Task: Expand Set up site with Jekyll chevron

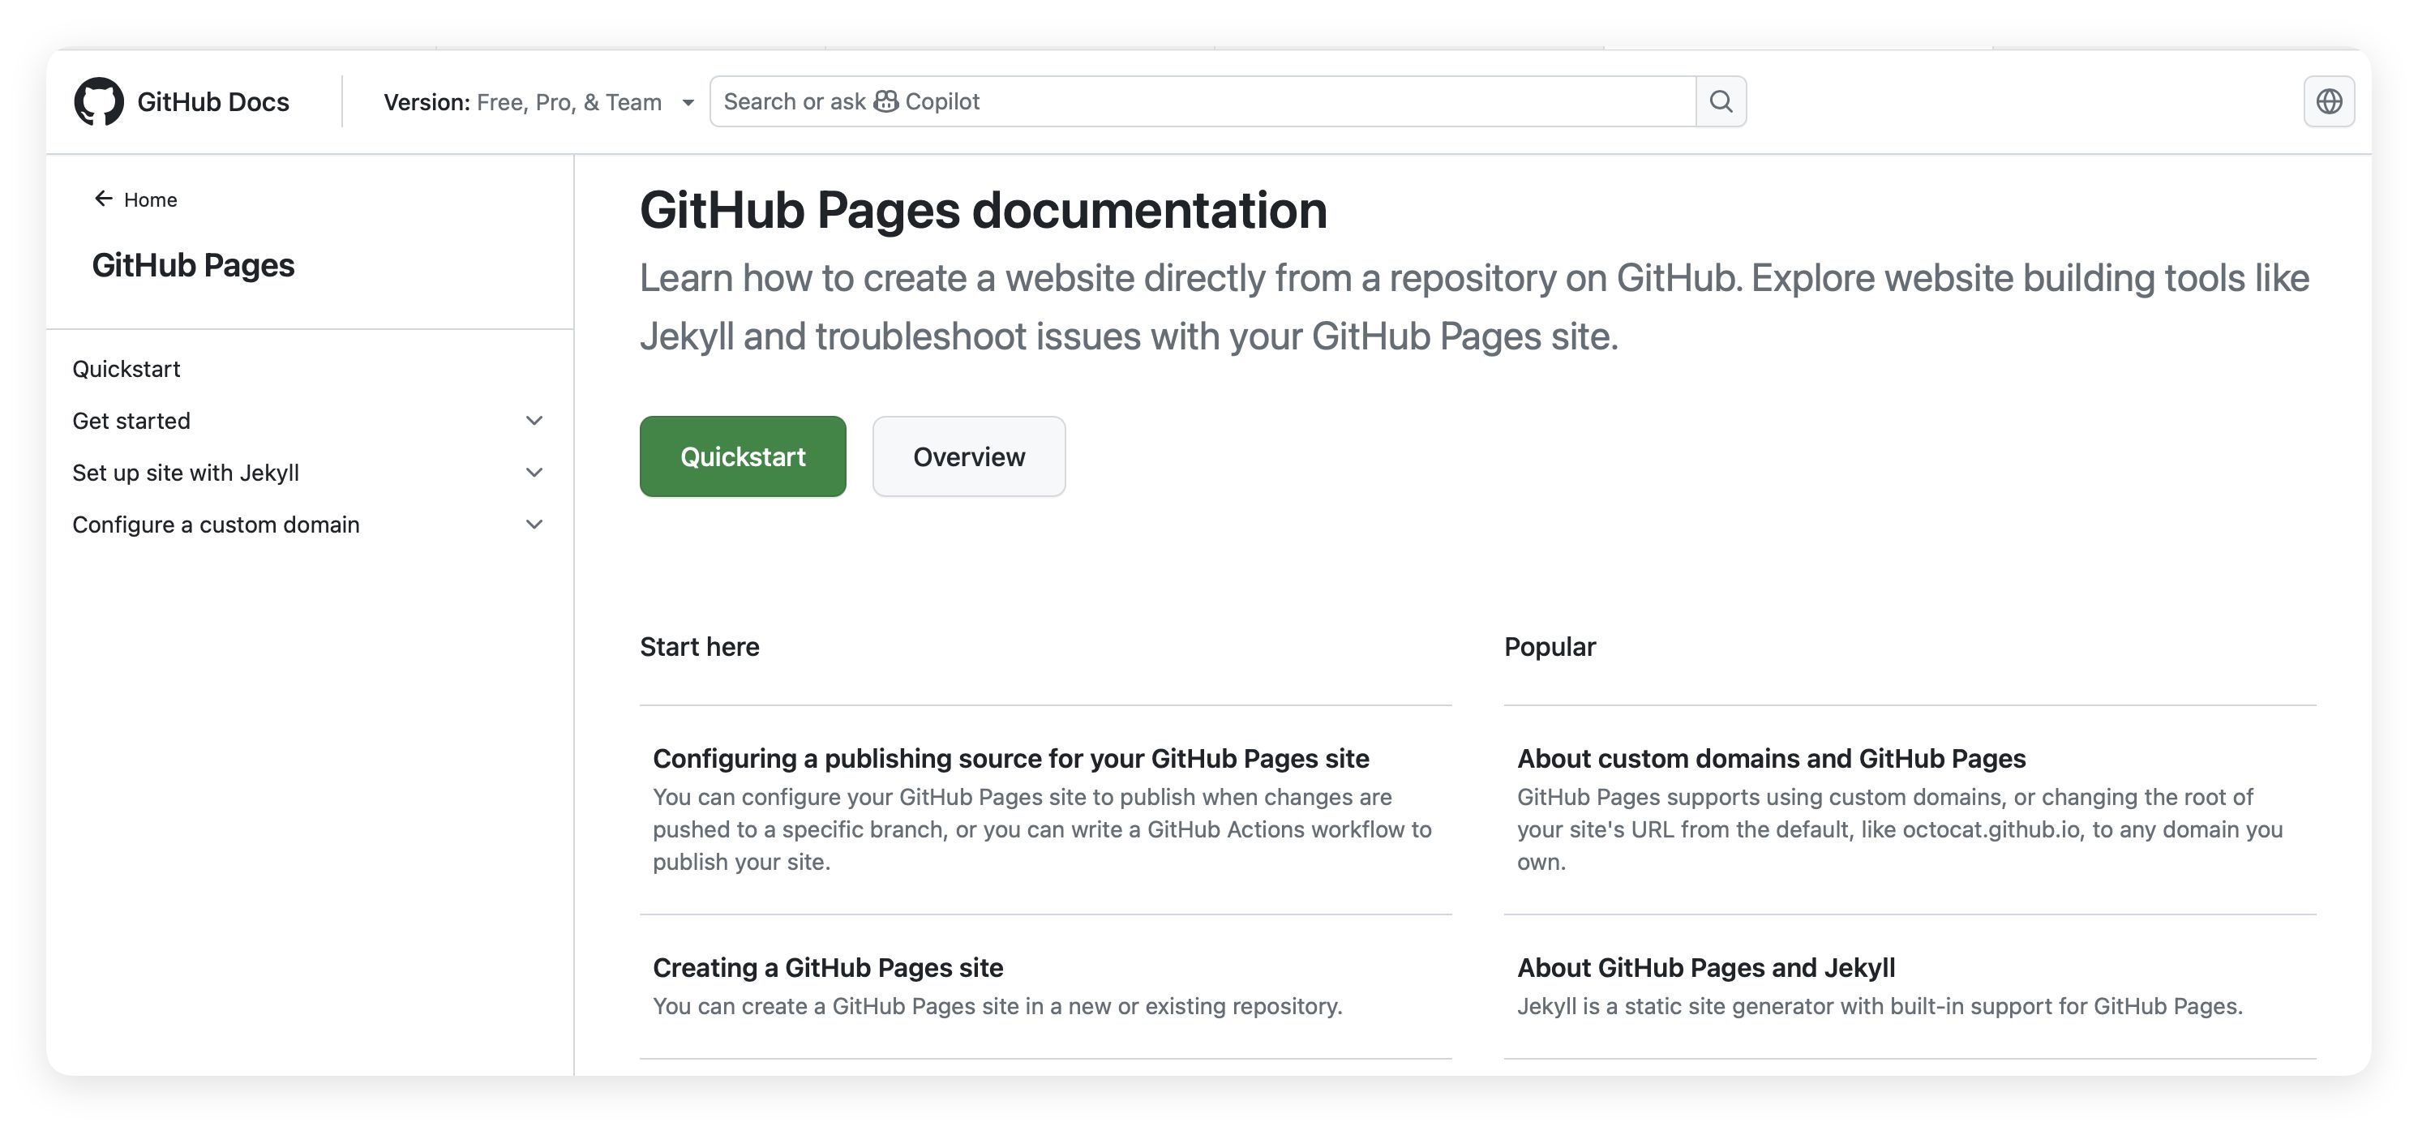Action: coord(534,472)
